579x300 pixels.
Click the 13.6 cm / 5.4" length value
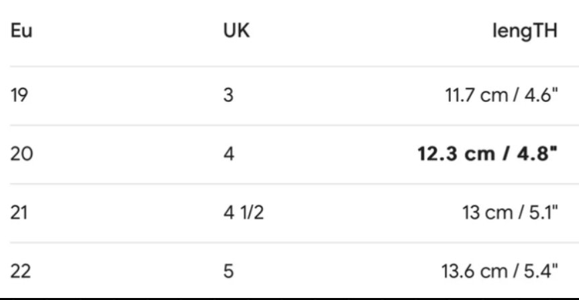pyautogui.click(x=500, y=272)
